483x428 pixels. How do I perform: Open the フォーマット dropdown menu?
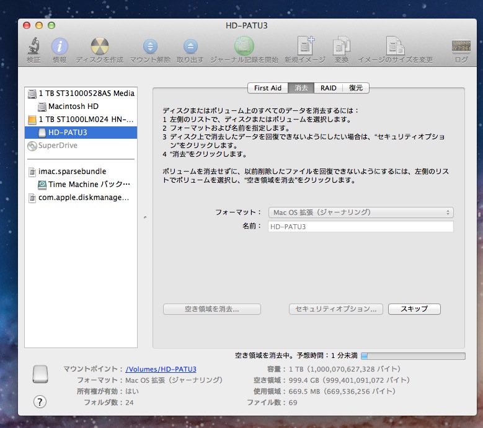(x=361, y=212)
